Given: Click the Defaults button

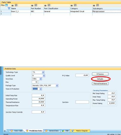Looking at the screenshot, I should pyautogui.click(x=100, y=79).
